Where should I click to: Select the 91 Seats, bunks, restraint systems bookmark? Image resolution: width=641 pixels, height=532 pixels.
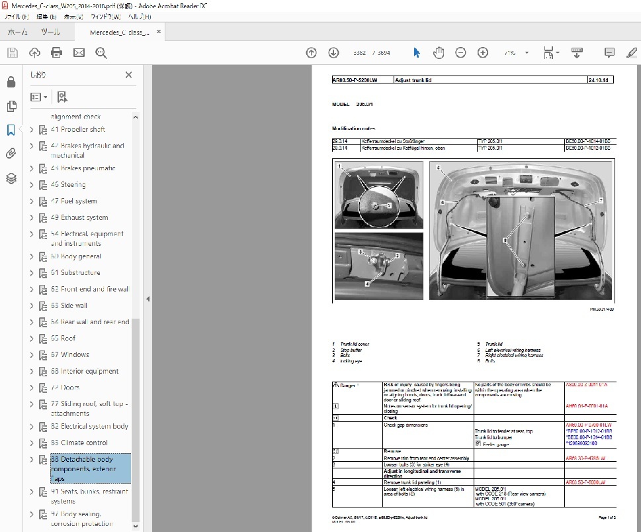[89, 496]
